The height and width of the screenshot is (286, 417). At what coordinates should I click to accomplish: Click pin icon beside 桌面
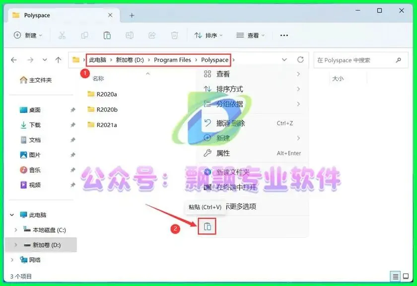click(72, 110)
